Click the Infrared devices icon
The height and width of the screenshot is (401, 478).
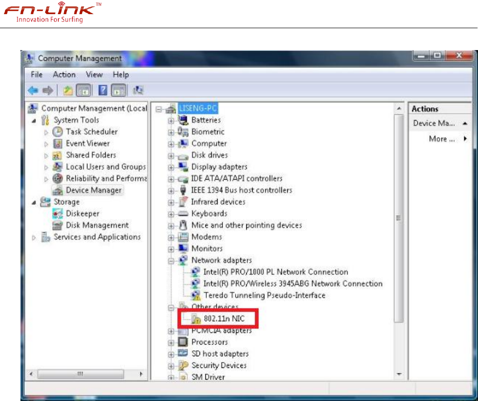click(183, 202)
